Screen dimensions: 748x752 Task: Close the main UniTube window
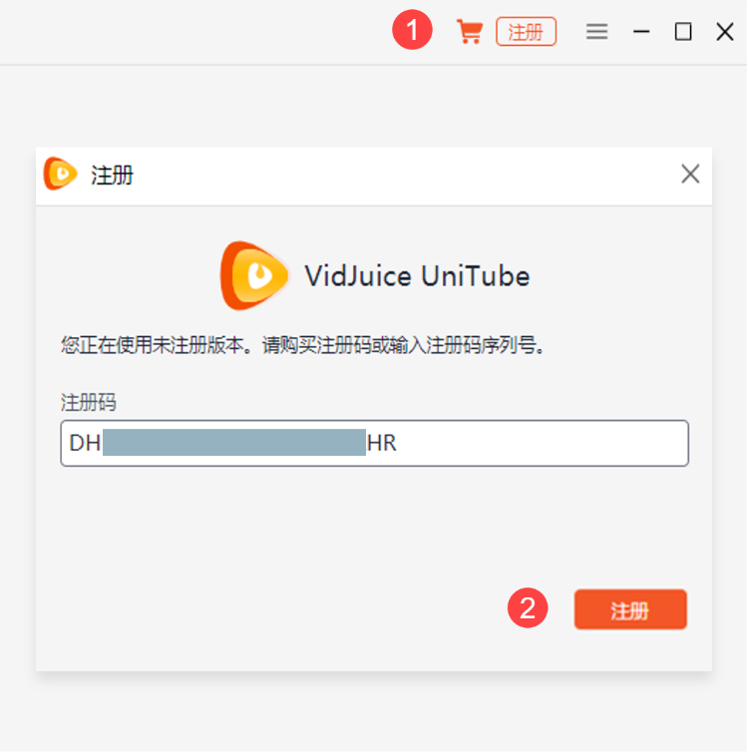724,32
